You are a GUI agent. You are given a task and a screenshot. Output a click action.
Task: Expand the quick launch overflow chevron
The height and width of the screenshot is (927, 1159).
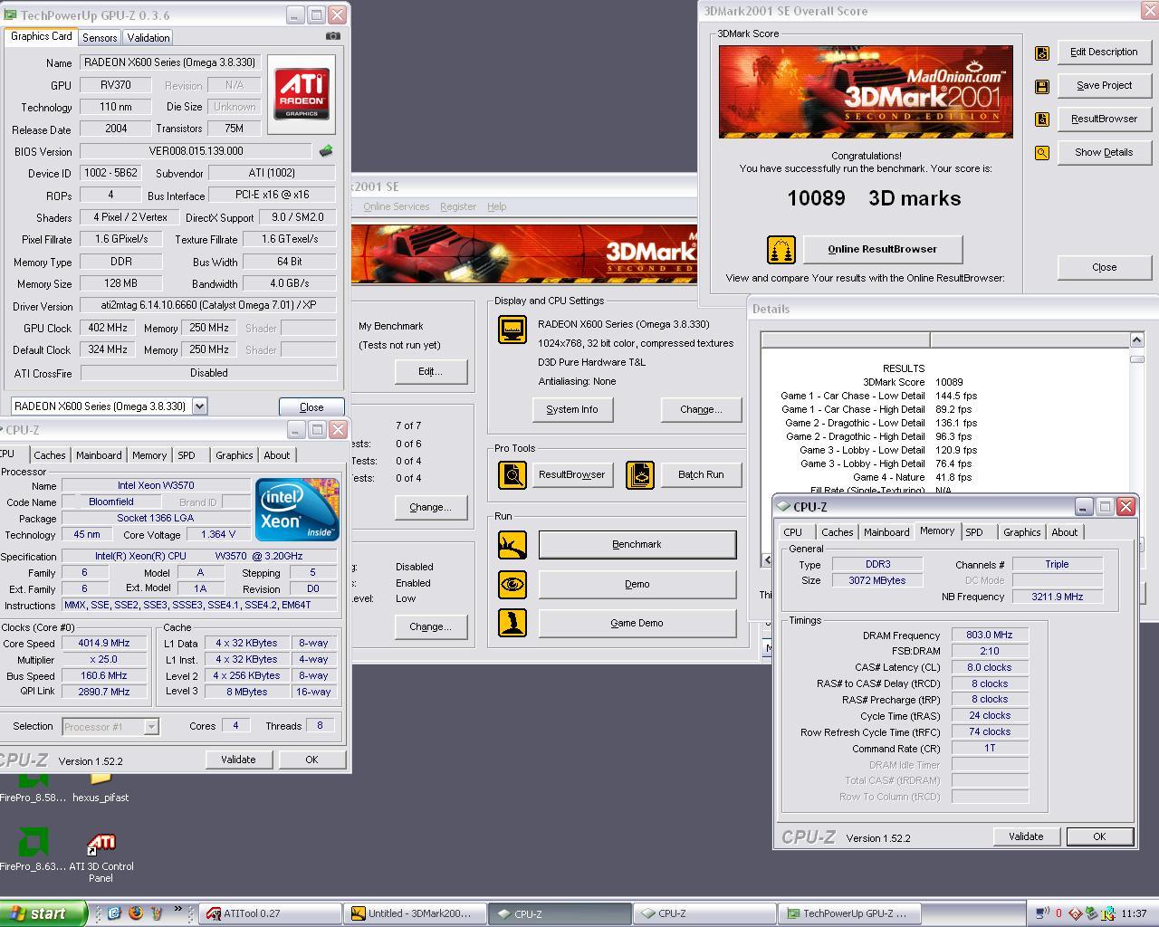pyautogui.click(x=178, y=911)
